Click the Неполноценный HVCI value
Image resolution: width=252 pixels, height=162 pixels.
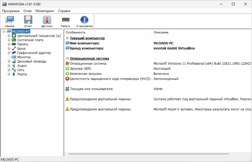pos(166,79)
